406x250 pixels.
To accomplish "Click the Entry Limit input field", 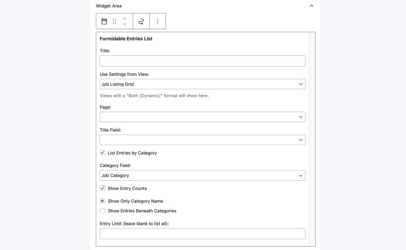I will click(x=202, y=233).
